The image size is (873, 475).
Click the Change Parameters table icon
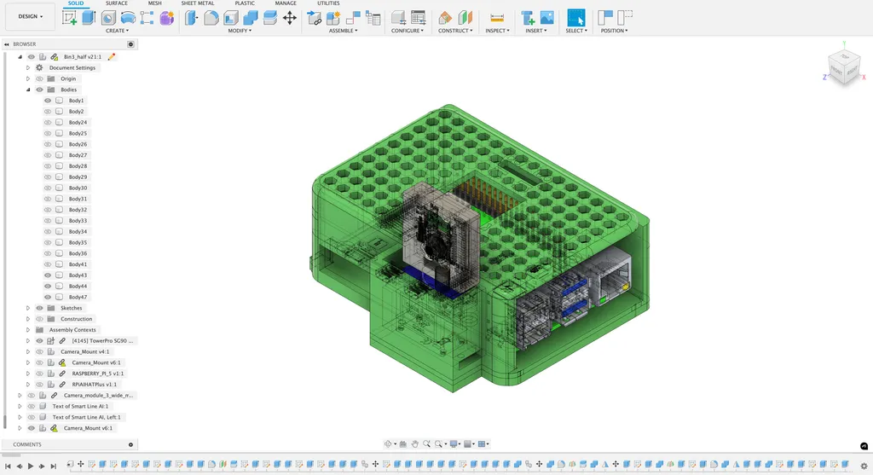pyautogui.click(x=418, y=18)
